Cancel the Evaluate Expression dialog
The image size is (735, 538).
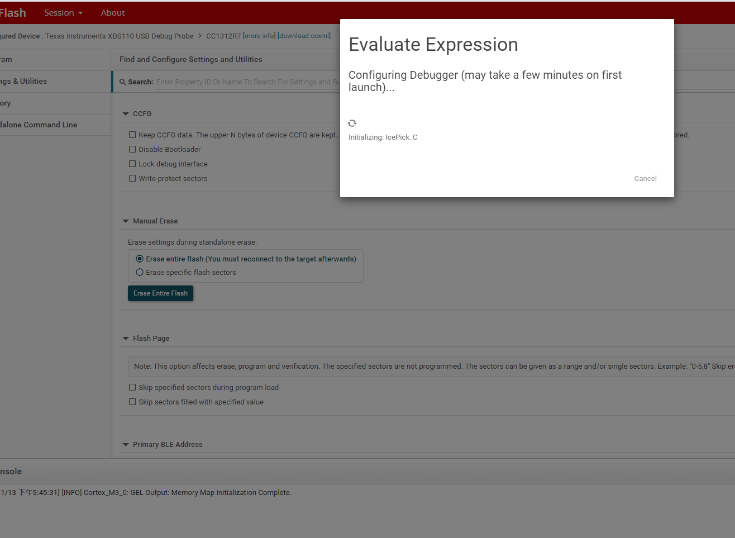[x=645, y=179]
